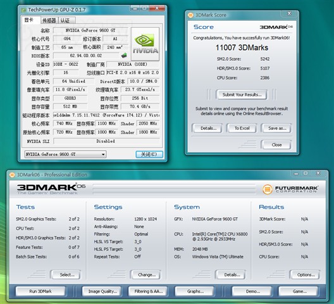
Task: Open Image Quality tool
Action: click(102, 291)
